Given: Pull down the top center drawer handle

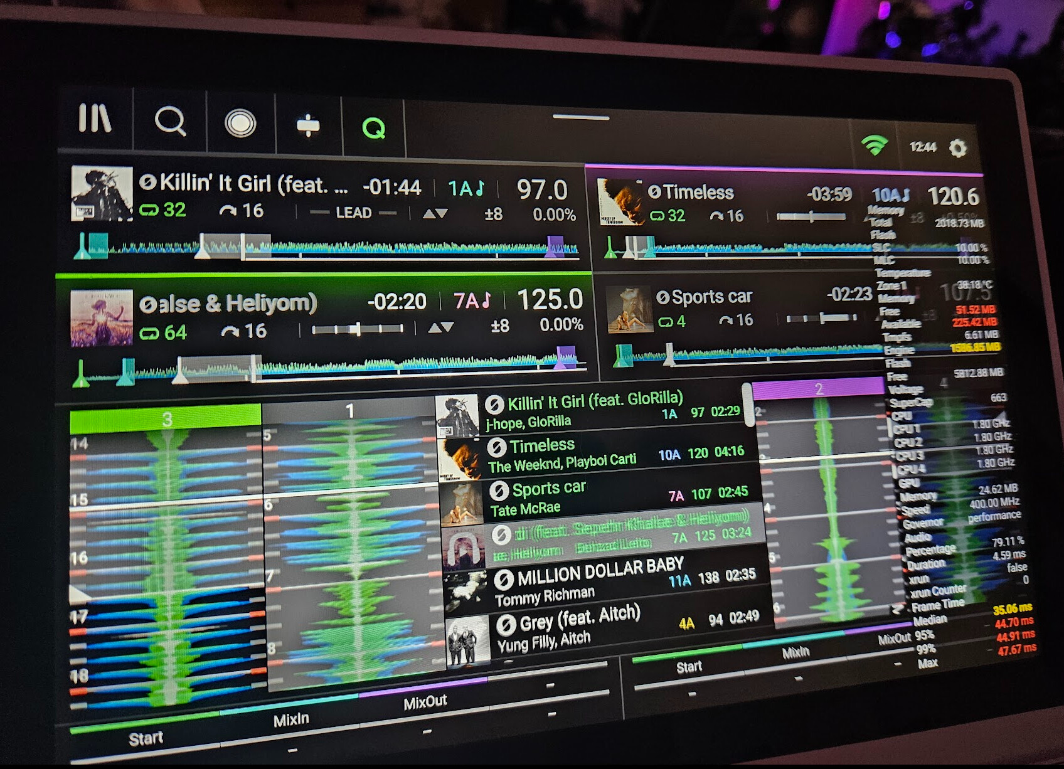Looking at the screenshot, I should [x=580, y=117].
